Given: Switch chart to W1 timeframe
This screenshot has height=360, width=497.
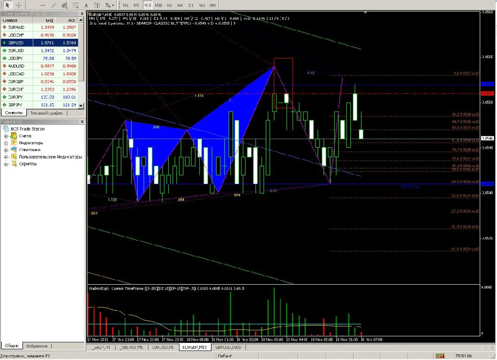Looking at the screenshot, I should click(x=202, y=5).
